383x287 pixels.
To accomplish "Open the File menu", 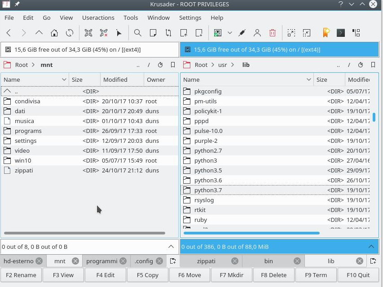I will [x=9, y=18].
